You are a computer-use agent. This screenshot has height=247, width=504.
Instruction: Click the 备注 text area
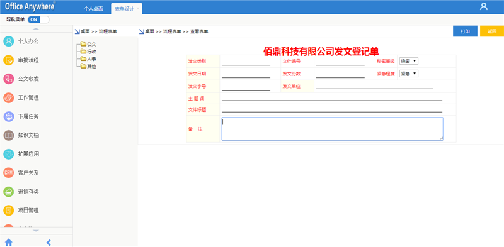coord(333,129)
